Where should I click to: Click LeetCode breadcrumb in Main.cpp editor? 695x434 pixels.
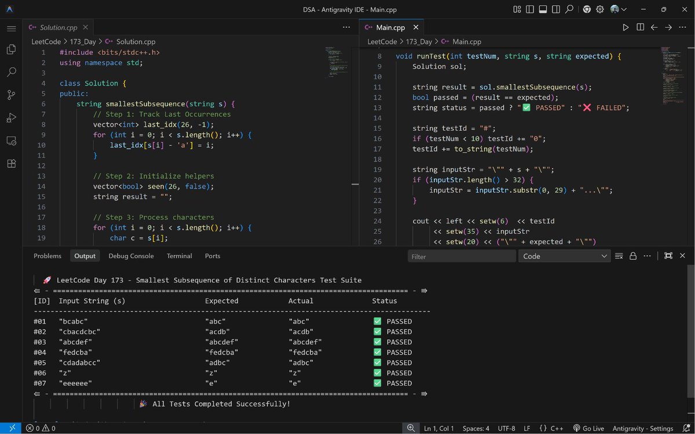pos(382,42)
